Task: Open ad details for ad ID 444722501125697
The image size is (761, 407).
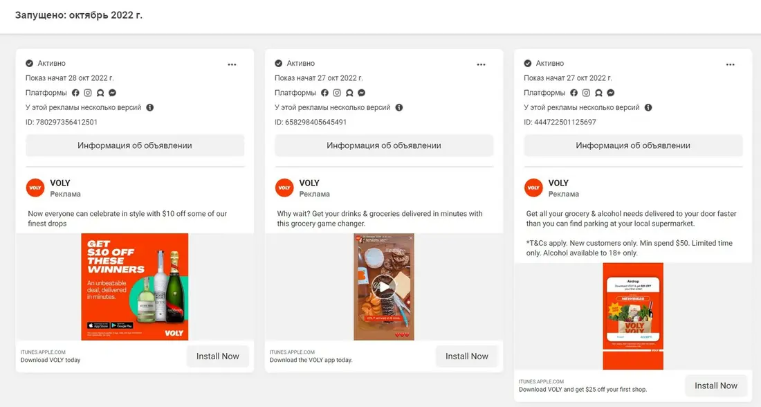Action: 633,145
